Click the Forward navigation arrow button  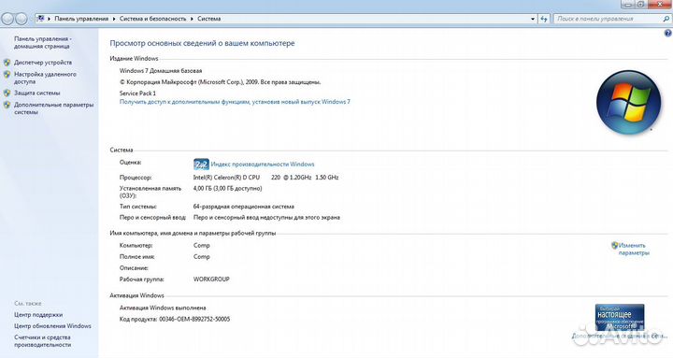coord(21,19)
